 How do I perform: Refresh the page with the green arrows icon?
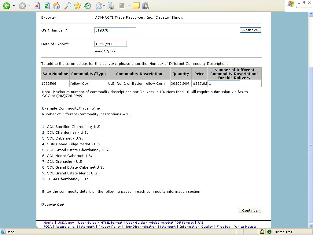coord(46,6)
